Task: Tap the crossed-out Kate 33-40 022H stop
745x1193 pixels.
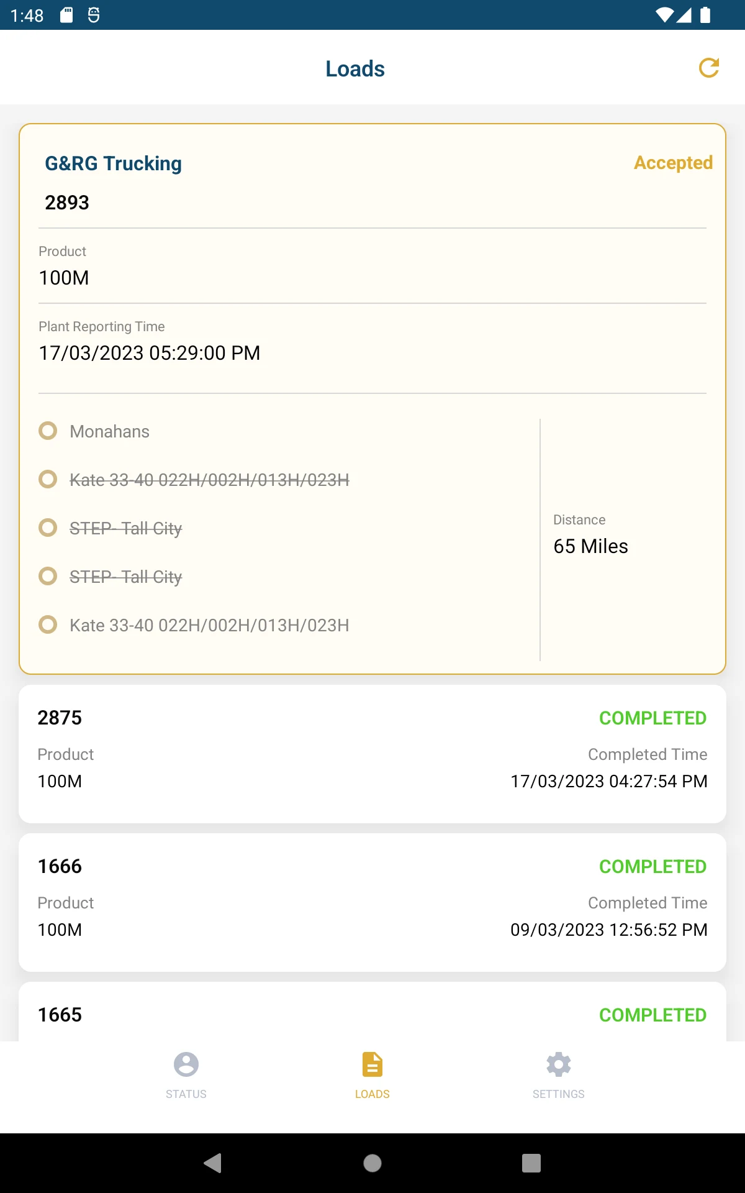Action: [x=209, y=480]
